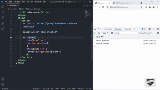Open the File menu
160x90 pixels.
coord(6,2)
